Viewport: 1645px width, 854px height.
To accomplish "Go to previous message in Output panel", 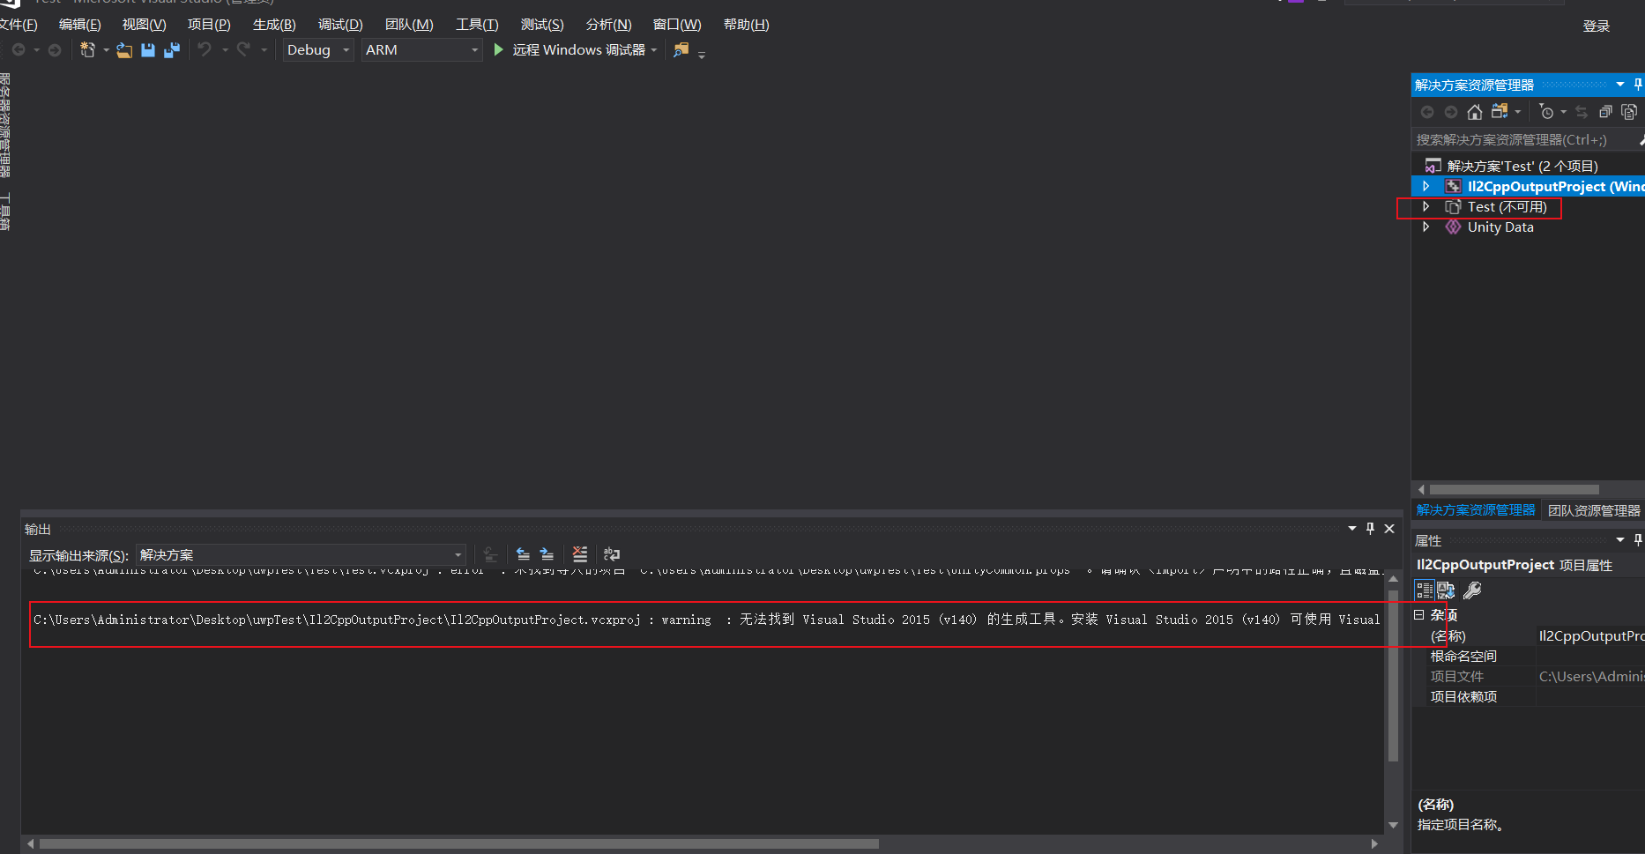I will coord(523,554).
